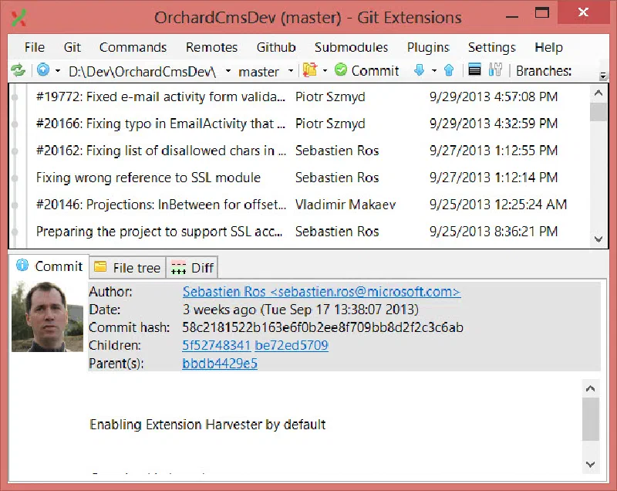617x491 pixels.
Task: Click the Enabling Extension Harvester by default message
Action: (207, 425)
